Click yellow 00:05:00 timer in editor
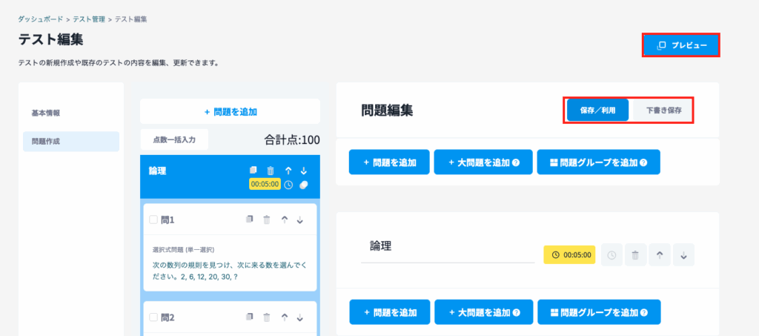The width and height of the screenshot is (759, 336). 570,254
